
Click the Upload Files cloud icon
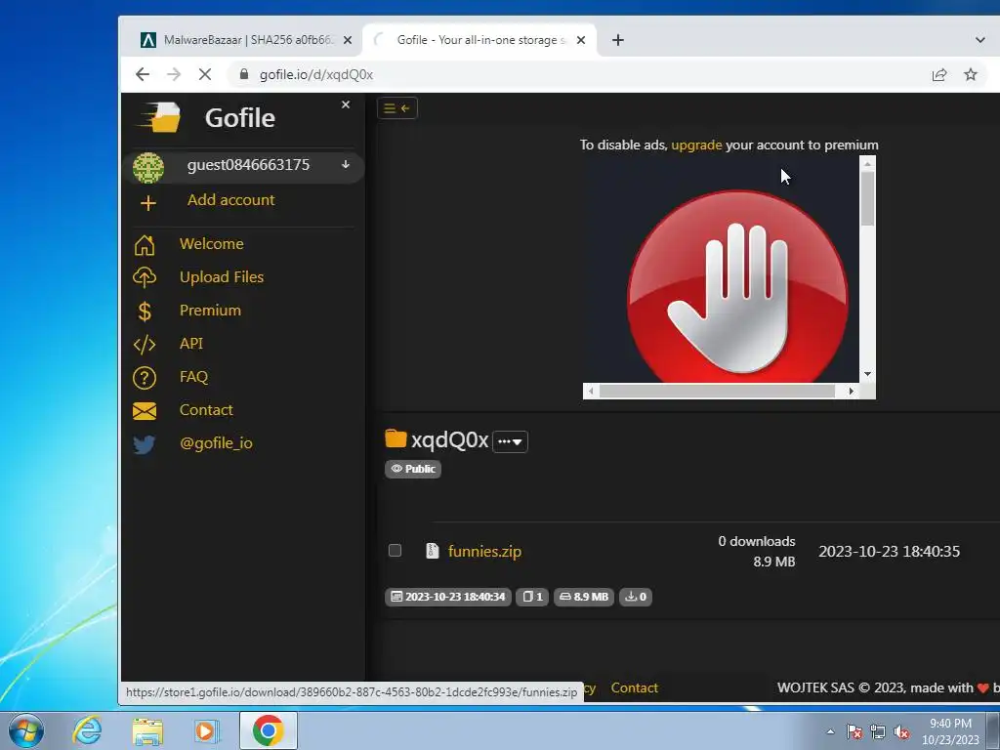[145, 277]
